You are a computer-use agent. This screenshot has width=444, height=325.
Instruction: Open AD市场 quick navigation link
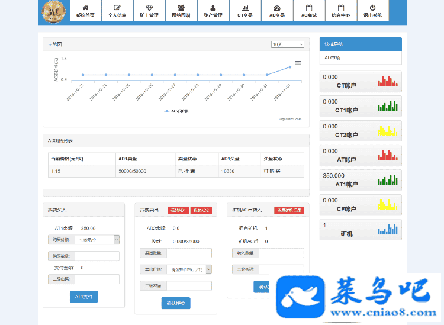tap(333, 57)
